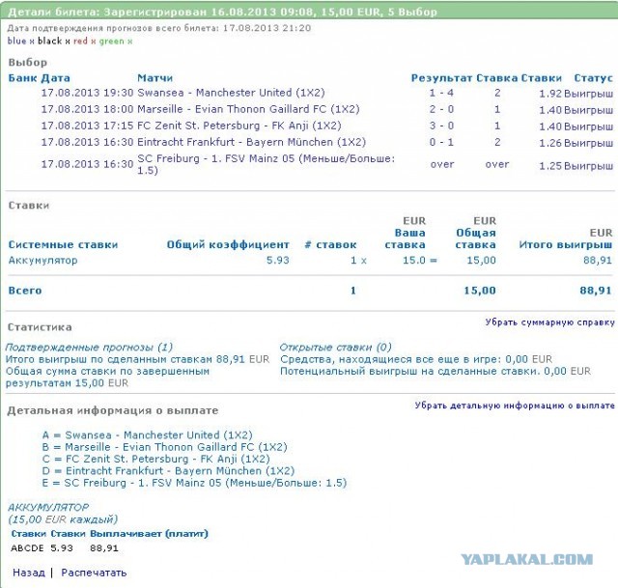The image size is (618, 588).
Task: Click the АККУМУЛЯТОР payout heading
Action: coord(48,507)
